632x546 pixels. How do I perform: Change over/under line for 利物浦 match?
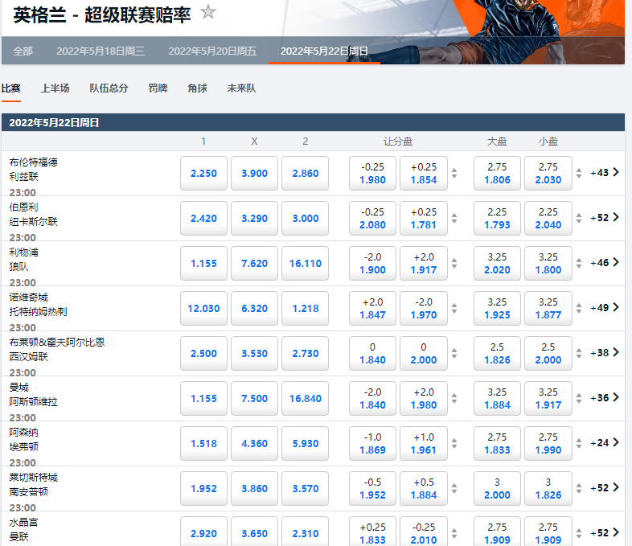point(579,264)
